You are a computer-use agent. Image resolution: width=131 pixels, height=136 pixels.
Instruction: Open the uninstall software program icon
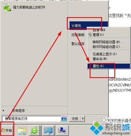(x=7, y=7)
